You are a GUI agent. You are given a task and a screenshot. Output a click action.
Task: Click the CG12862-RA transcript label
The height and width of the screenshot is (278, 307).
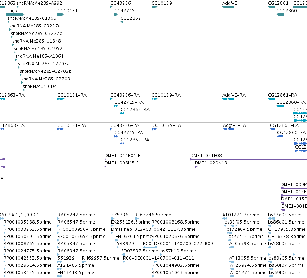click(x=135, y=110)
